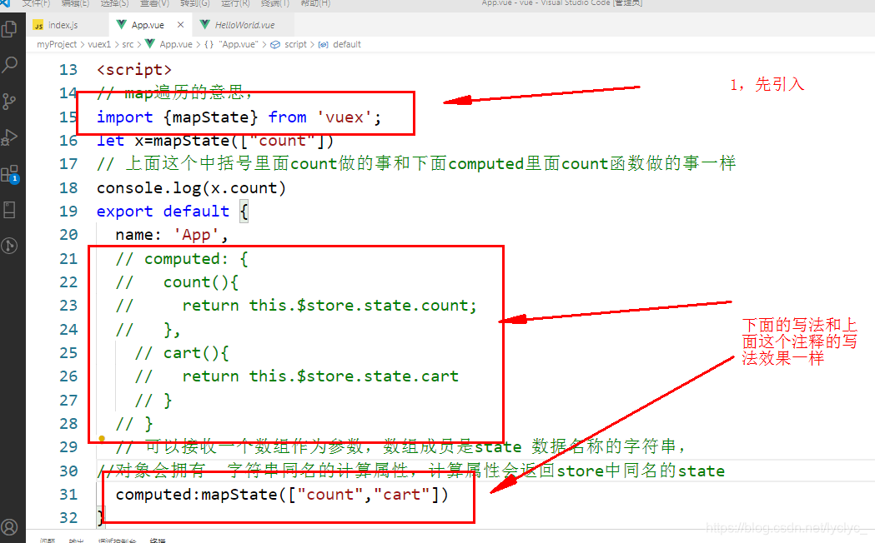Viewport: 875px width, 543px height.
Task: Click the 'vuex' string on line 15
Action: pyautogui.click(x=344, y=117)
